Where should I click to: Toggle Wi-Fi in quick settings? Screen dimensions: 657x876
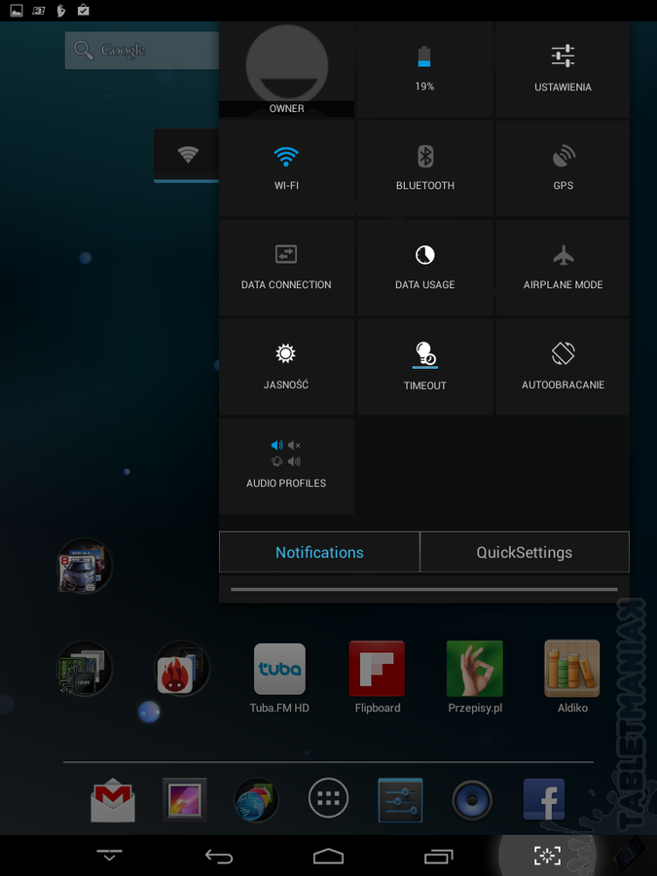pos(286,168)
